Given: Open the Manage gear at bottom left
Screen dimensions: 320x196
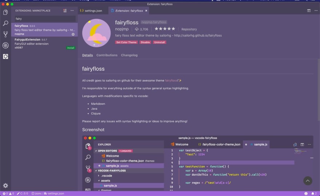Looking at the screenshot, I should pyautogui.click(x=5, y=185).
